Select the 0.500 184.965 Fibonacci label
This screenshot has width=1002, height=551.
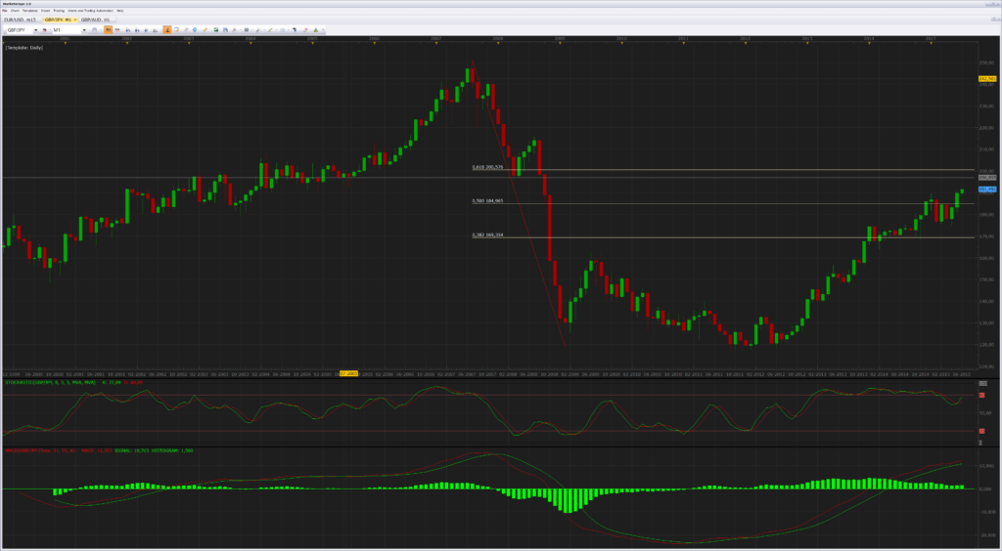(487, 200)
